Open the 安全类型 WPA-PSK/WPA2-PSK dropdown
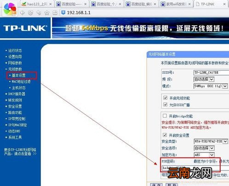This screenshot has height=186, width=229. tap(211, 141)
